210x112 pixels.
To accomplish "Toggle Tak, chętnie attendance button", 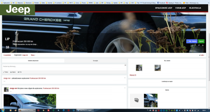I will click(x=192, y=41).
